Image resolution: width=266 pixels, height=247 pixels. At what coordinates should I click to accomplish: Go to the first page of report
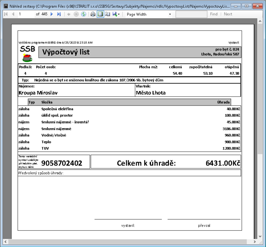6,14
